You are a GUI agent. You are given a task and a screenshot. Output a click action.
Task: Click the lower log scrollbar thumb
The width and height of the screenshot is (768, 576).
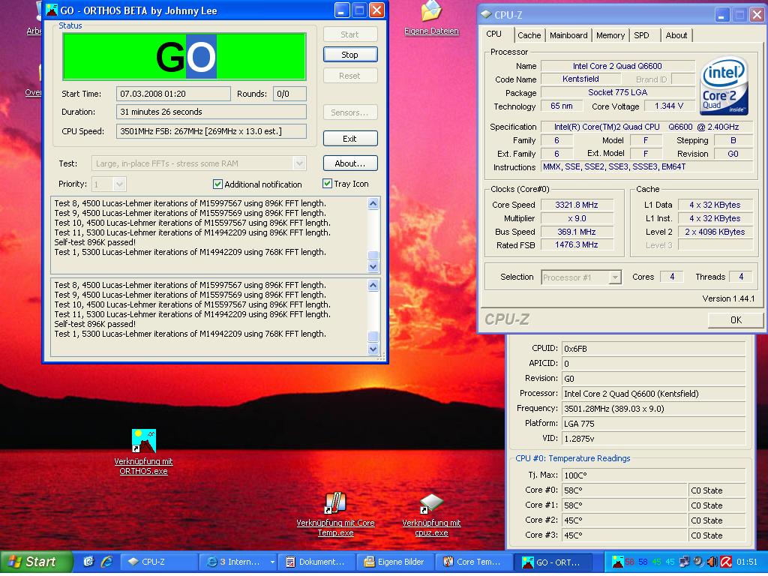tap(373, 337)
